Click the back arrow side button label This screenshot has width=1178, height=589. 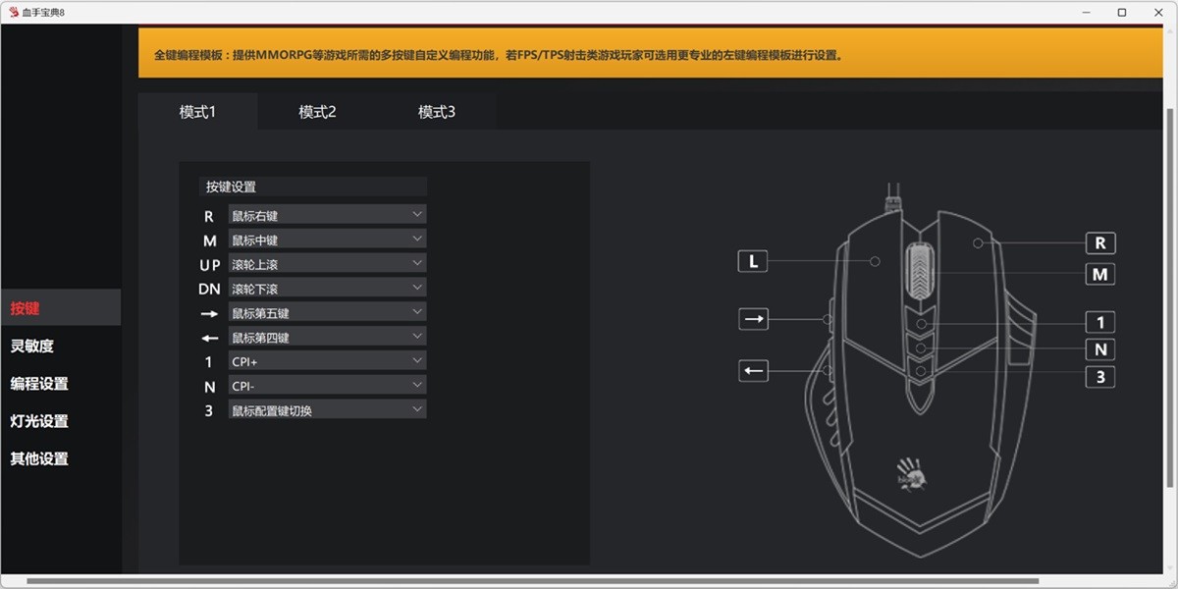pyautogui.click(x=753, y=371)
